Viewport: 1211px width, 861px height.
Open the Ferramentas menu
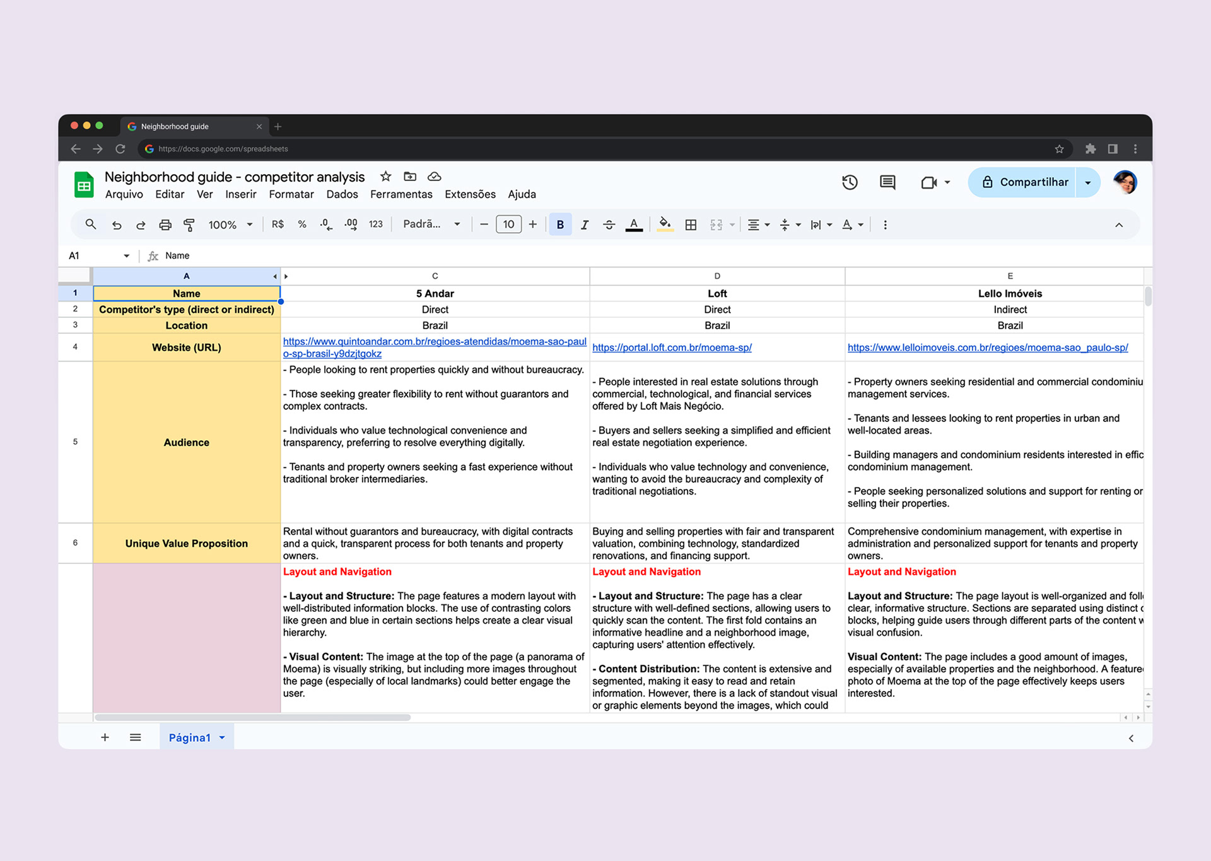[x=401, y=194]
